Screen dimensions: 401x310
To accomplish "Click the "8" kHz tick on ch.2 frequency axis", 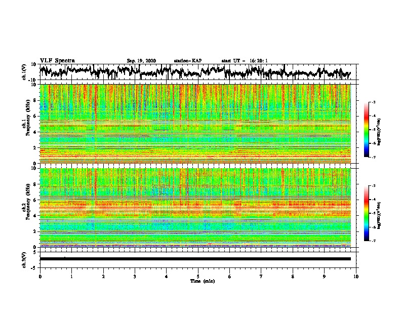I will (x=35, y=184).
